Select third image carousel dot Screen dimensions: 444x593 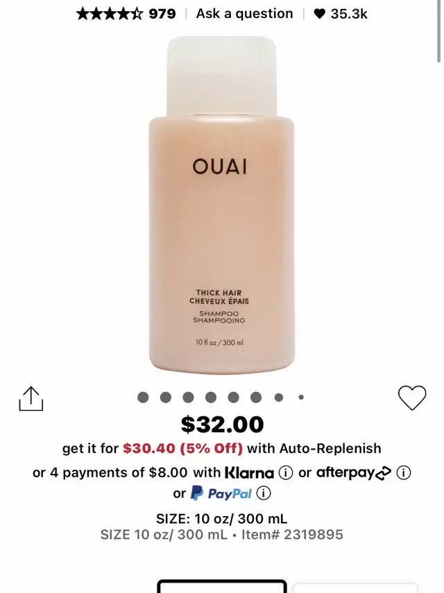[188, 398]
